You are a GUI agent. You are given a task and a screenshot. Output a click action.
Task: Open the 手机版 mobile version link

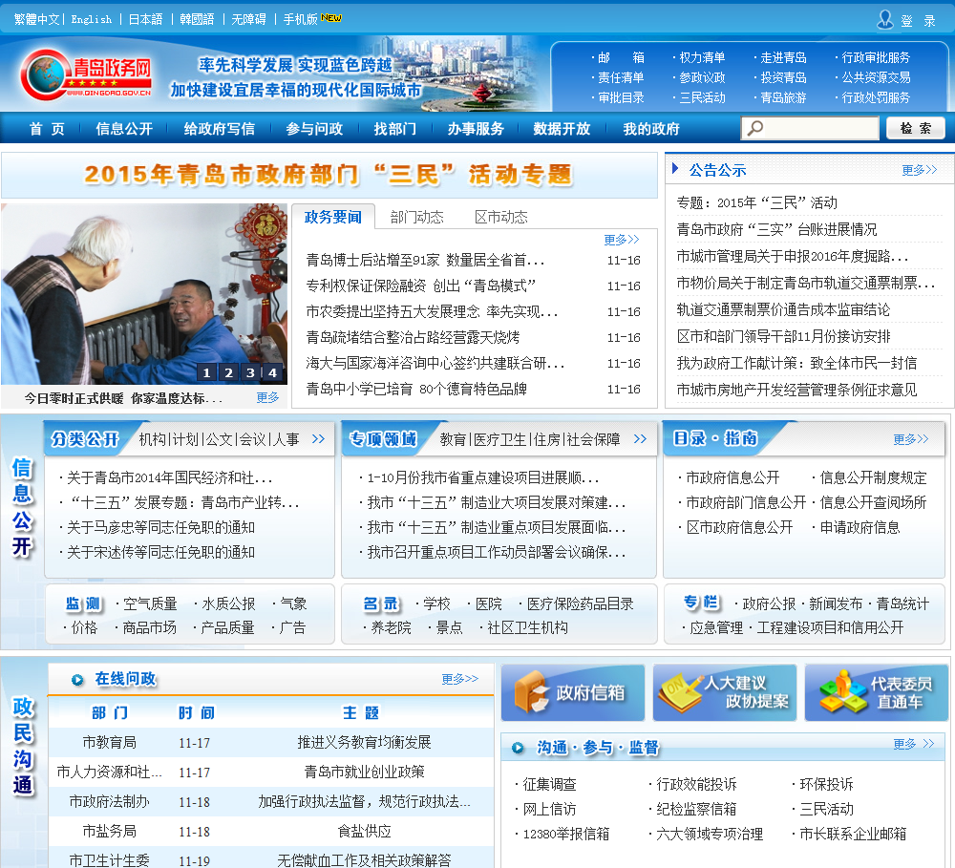point(300,19)
